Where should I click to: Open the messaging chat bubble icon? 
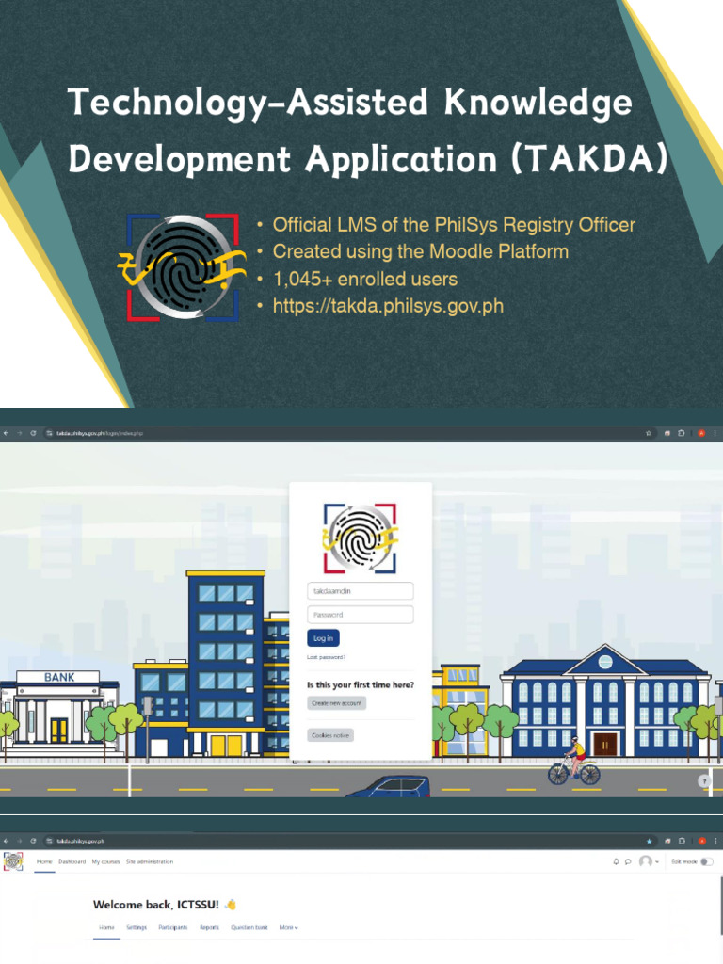pos(628,861)
